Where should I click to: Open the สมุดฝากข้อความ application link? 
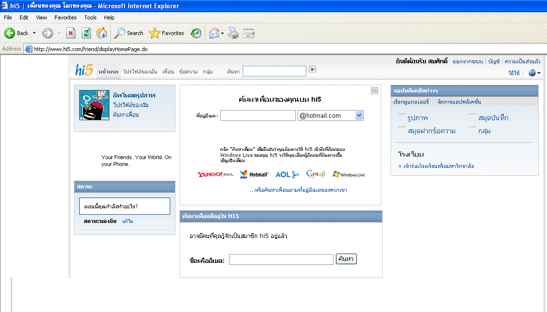pyautogui.click(x=432, y=131)
